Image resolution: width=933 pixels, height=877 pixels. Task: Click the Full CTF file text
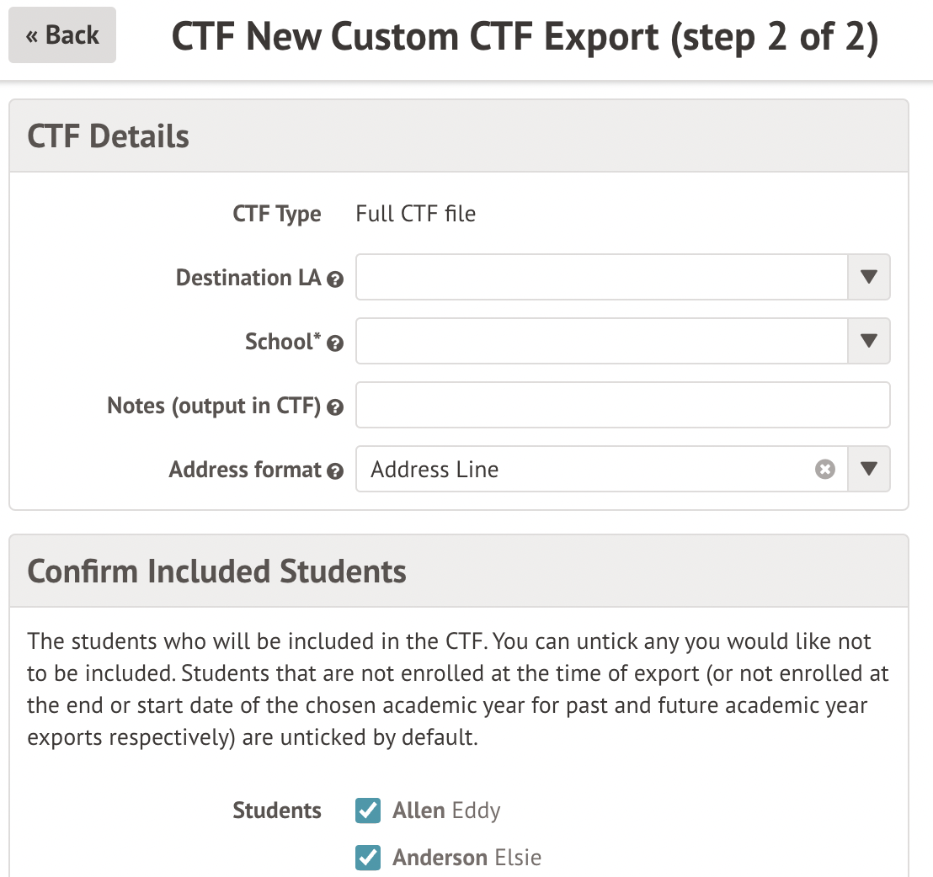point(415,214)
